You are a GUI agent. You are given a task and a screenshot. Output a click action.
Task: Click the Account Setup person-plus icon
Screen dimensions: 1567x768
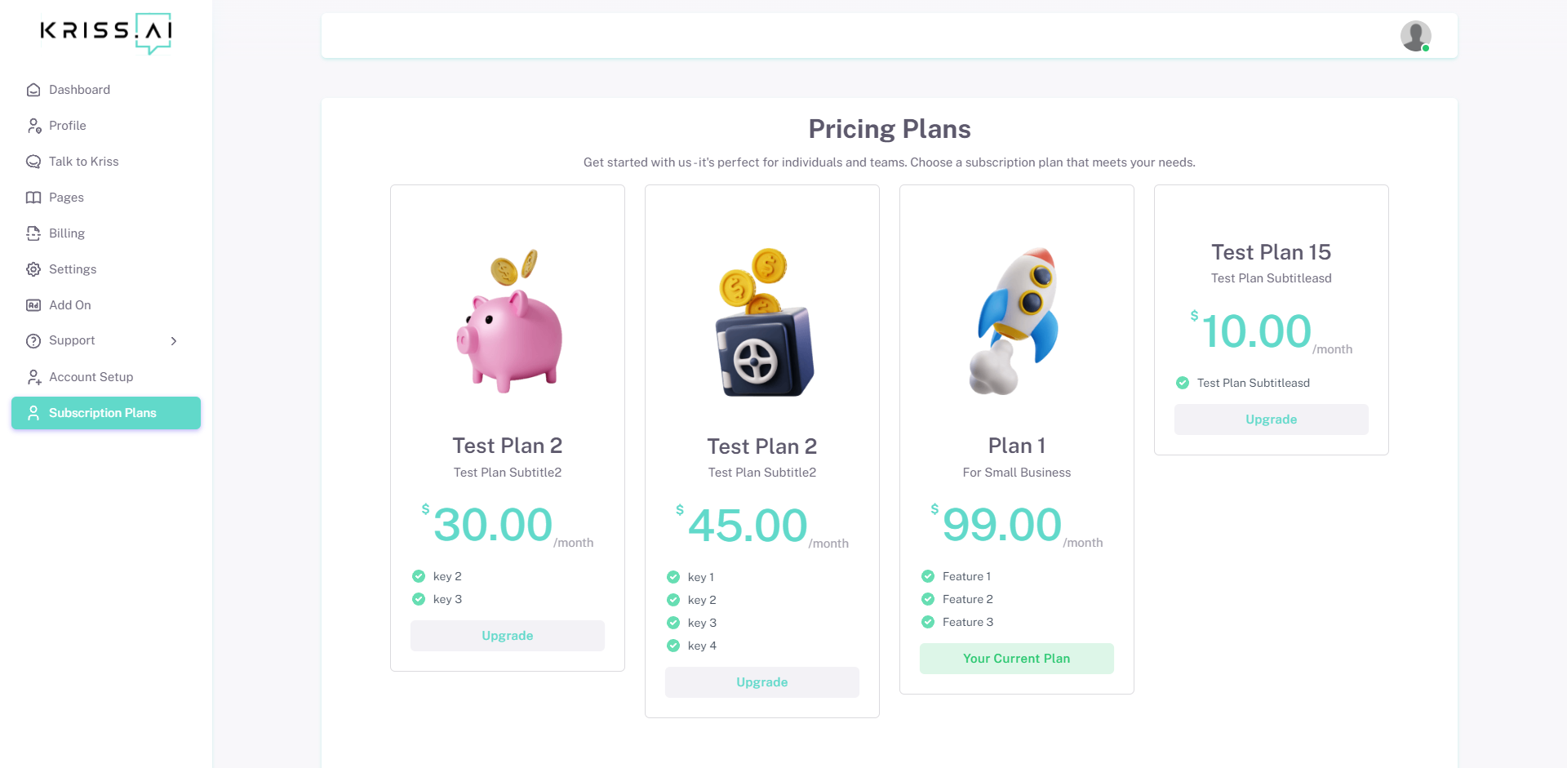33,377
